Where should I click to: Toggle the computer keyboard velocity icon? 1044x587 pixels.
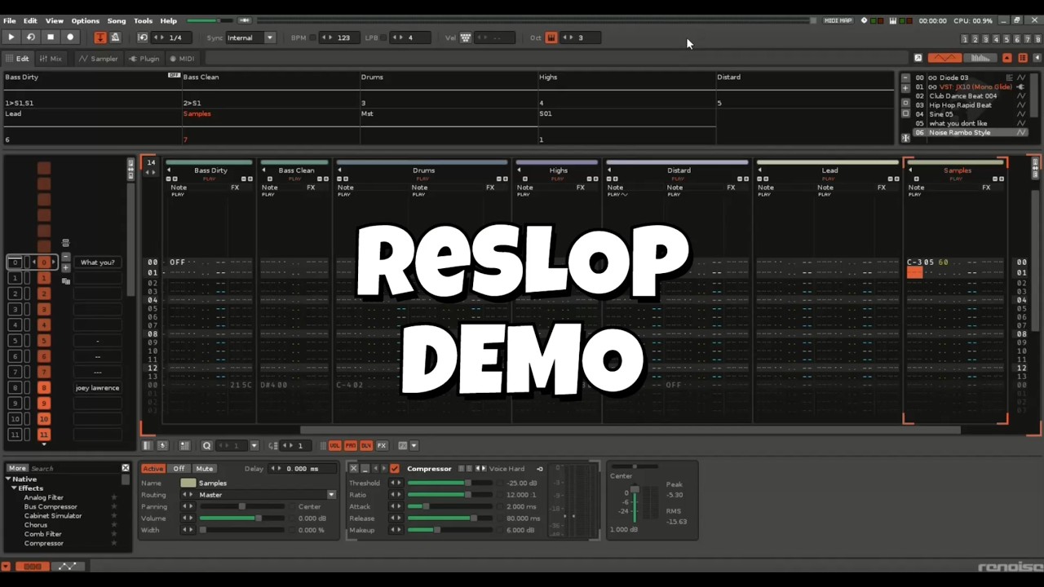pos(466,38)
